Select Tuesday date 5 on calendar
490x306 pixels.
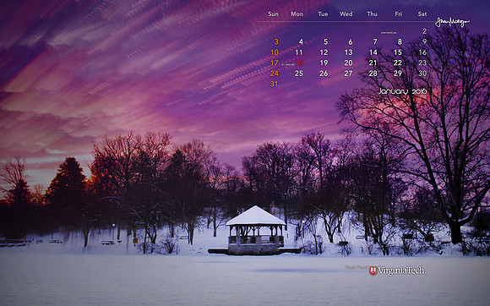tap(325, 42)
